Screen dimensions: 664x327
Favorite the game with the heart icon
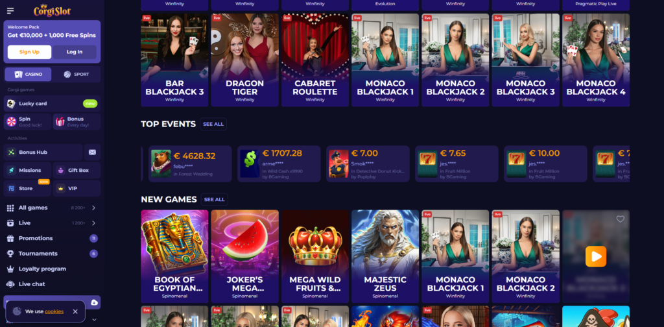pyautogui.click(x=621, y=219)
